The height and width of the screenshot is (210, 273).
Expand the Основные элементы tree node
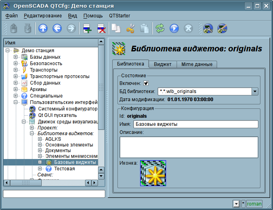[40, 144]
